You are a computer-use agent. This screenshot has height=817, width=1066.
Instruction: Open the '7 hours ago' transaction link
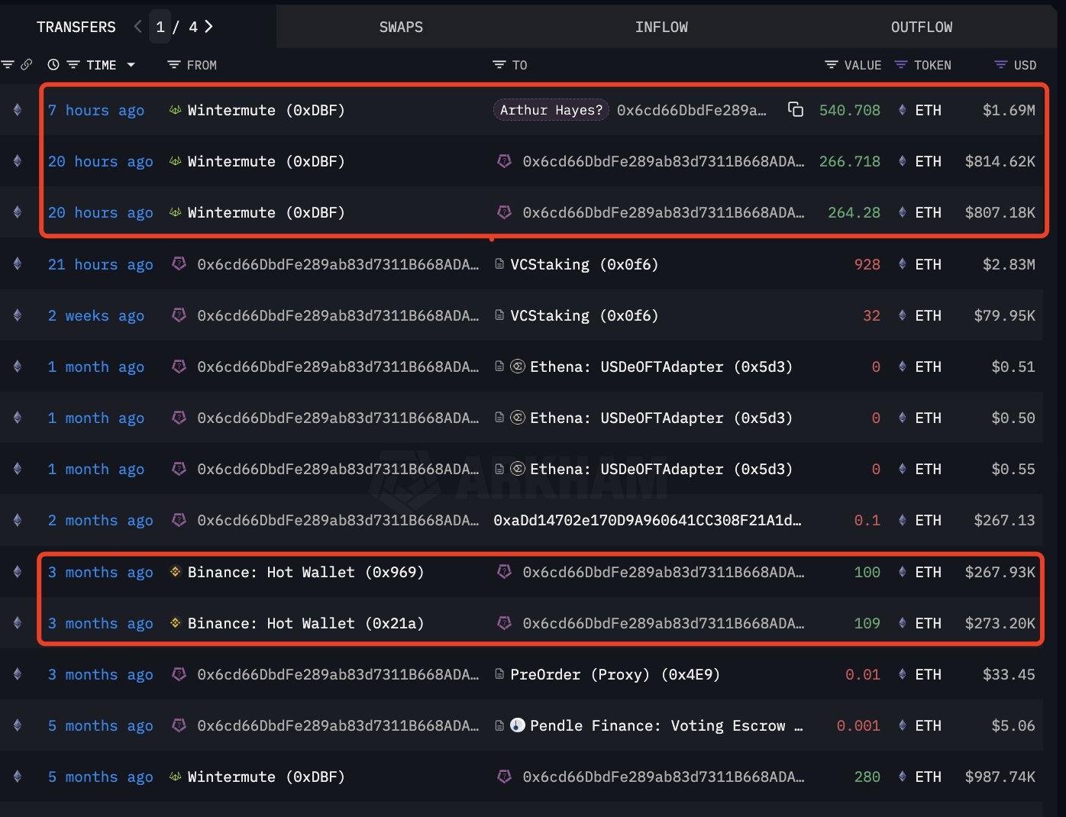point(96,110)
